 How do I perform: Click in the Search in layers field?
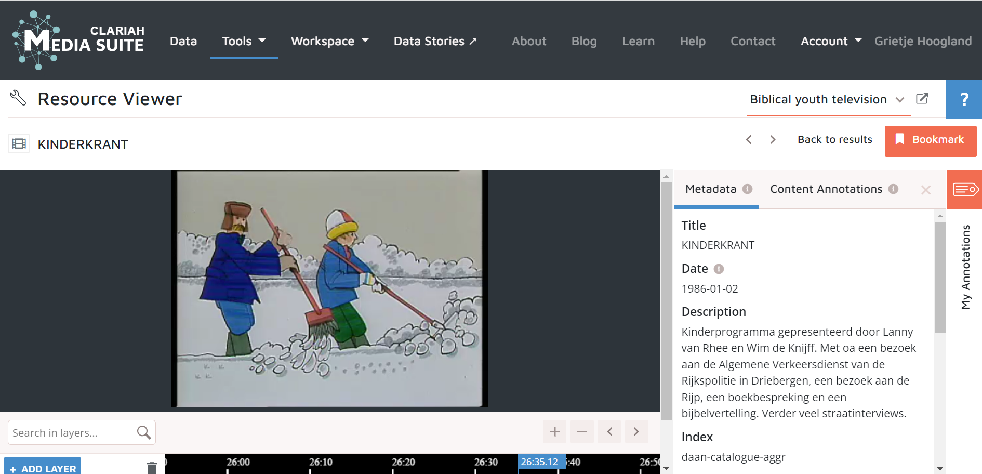pyautogui.click(x=70, y=433)
